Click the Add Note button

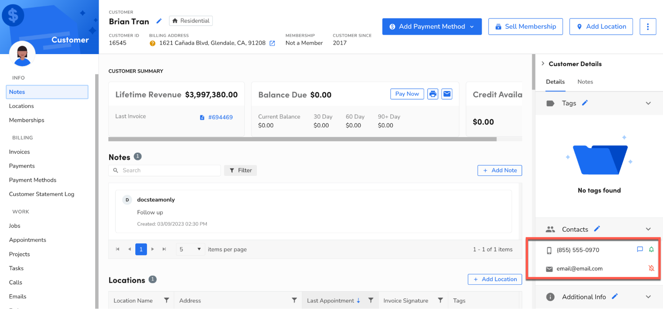click(x=499, y=170)
